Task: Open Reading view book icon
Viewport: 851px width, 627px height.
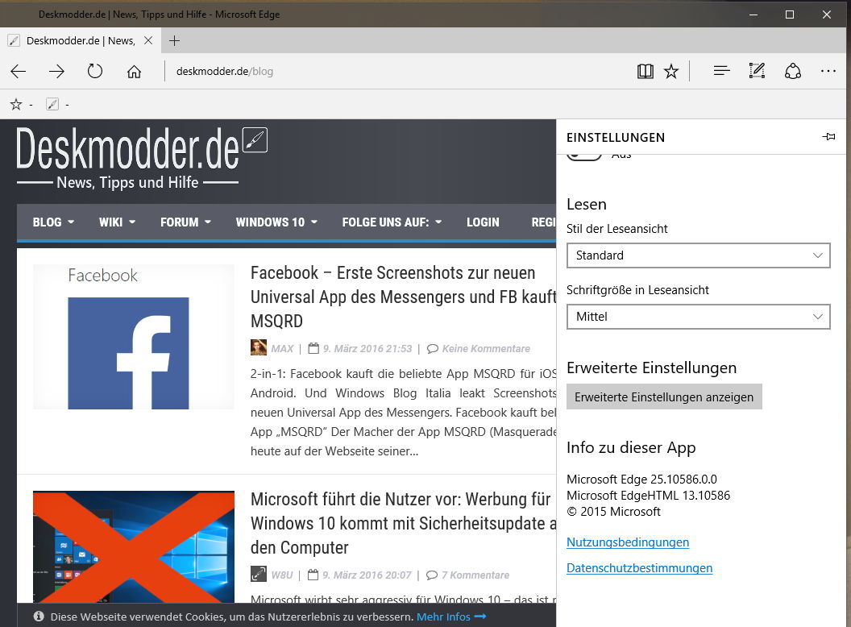Action: [x=646, y=71]
